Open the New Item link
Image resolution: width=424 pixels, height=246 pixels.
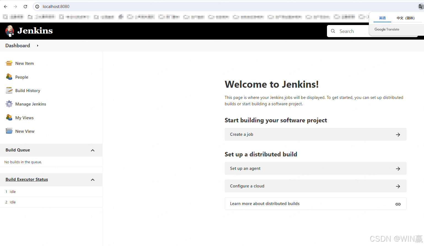pos(25,63)
